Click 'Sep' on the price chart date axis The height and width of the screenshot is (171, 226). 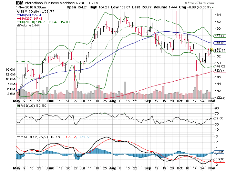pos(148,101)
